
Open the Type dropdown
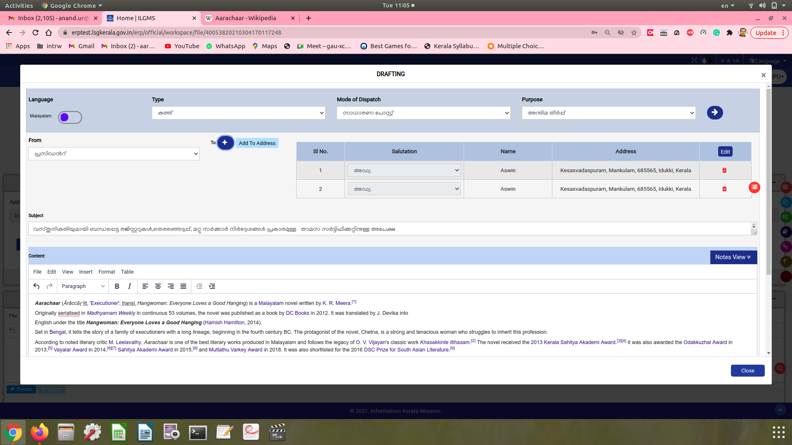pyautogui.click(x=238, y=113)
